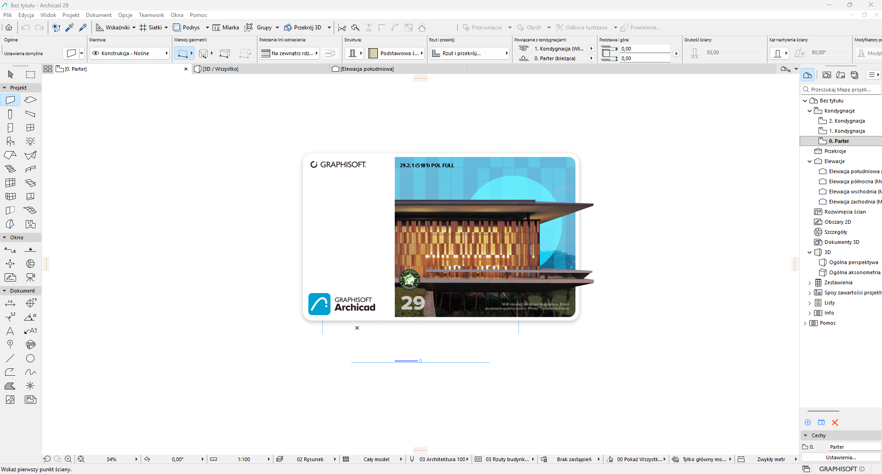Select the Text tool
The image size is (882, 474).
coord(10,331)
